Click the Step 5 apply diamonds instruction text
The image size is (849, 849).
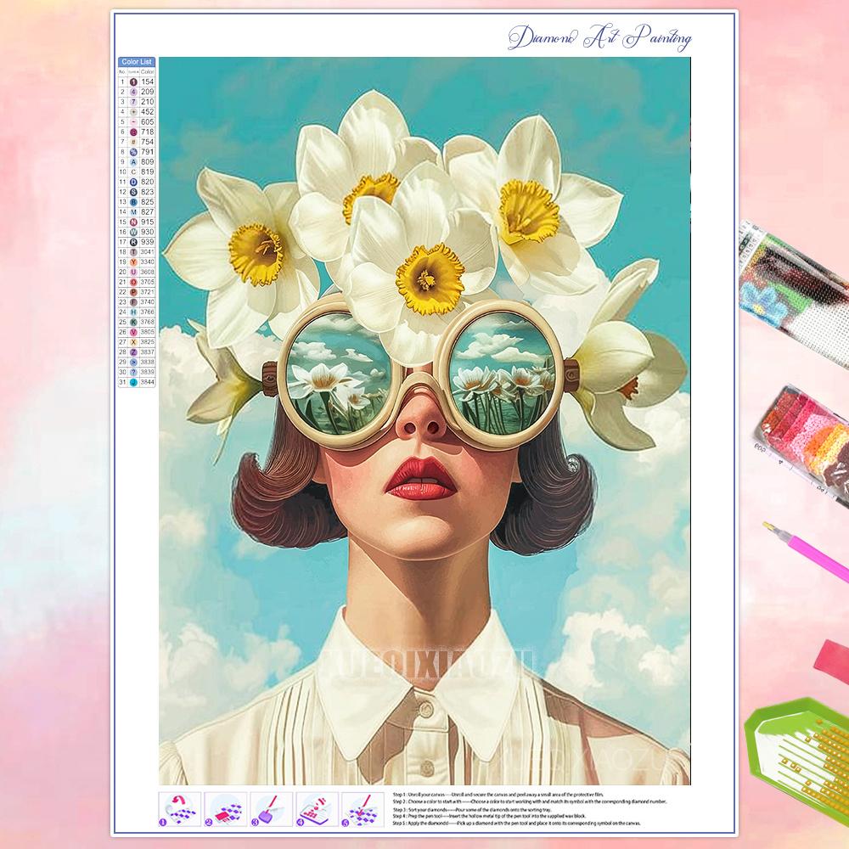click(526, 824)
